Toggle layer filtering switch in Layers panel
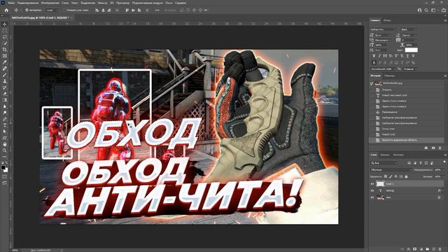Screen dimensions: 448x252 pyautogui.click(x=444, y=162)
